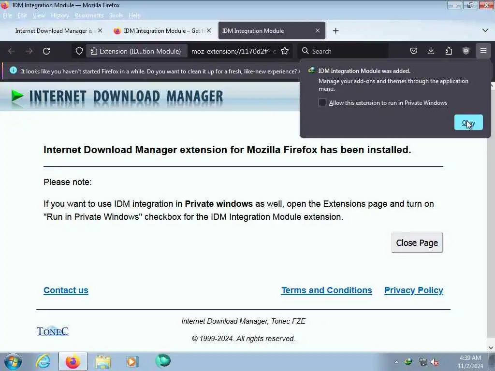
Task: Open the View menu
Action: pyautogui.click(x=39, y=15)
